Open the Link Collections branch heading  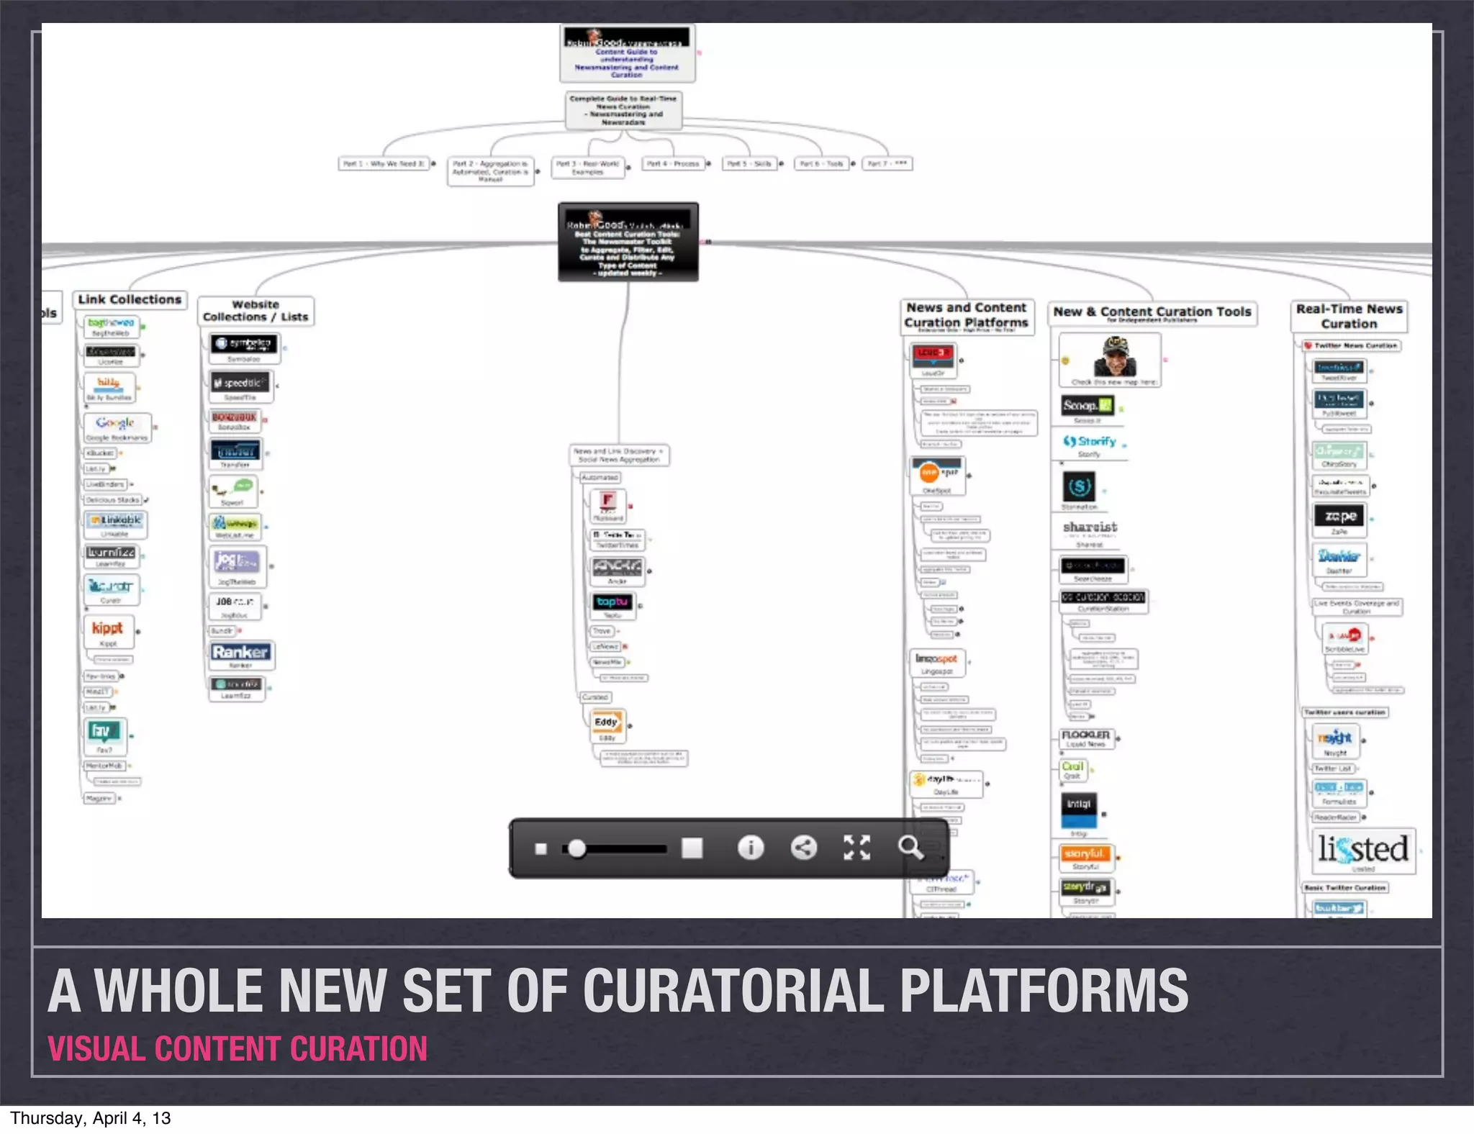coord(130,300)
